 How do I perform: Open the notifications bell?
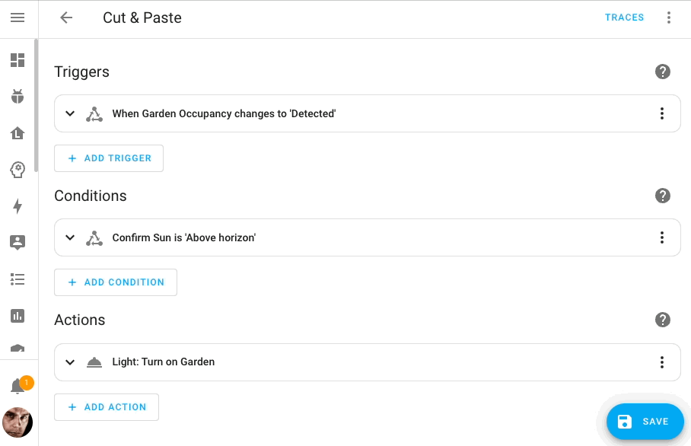pyautogui.click(x=18, y=387)
